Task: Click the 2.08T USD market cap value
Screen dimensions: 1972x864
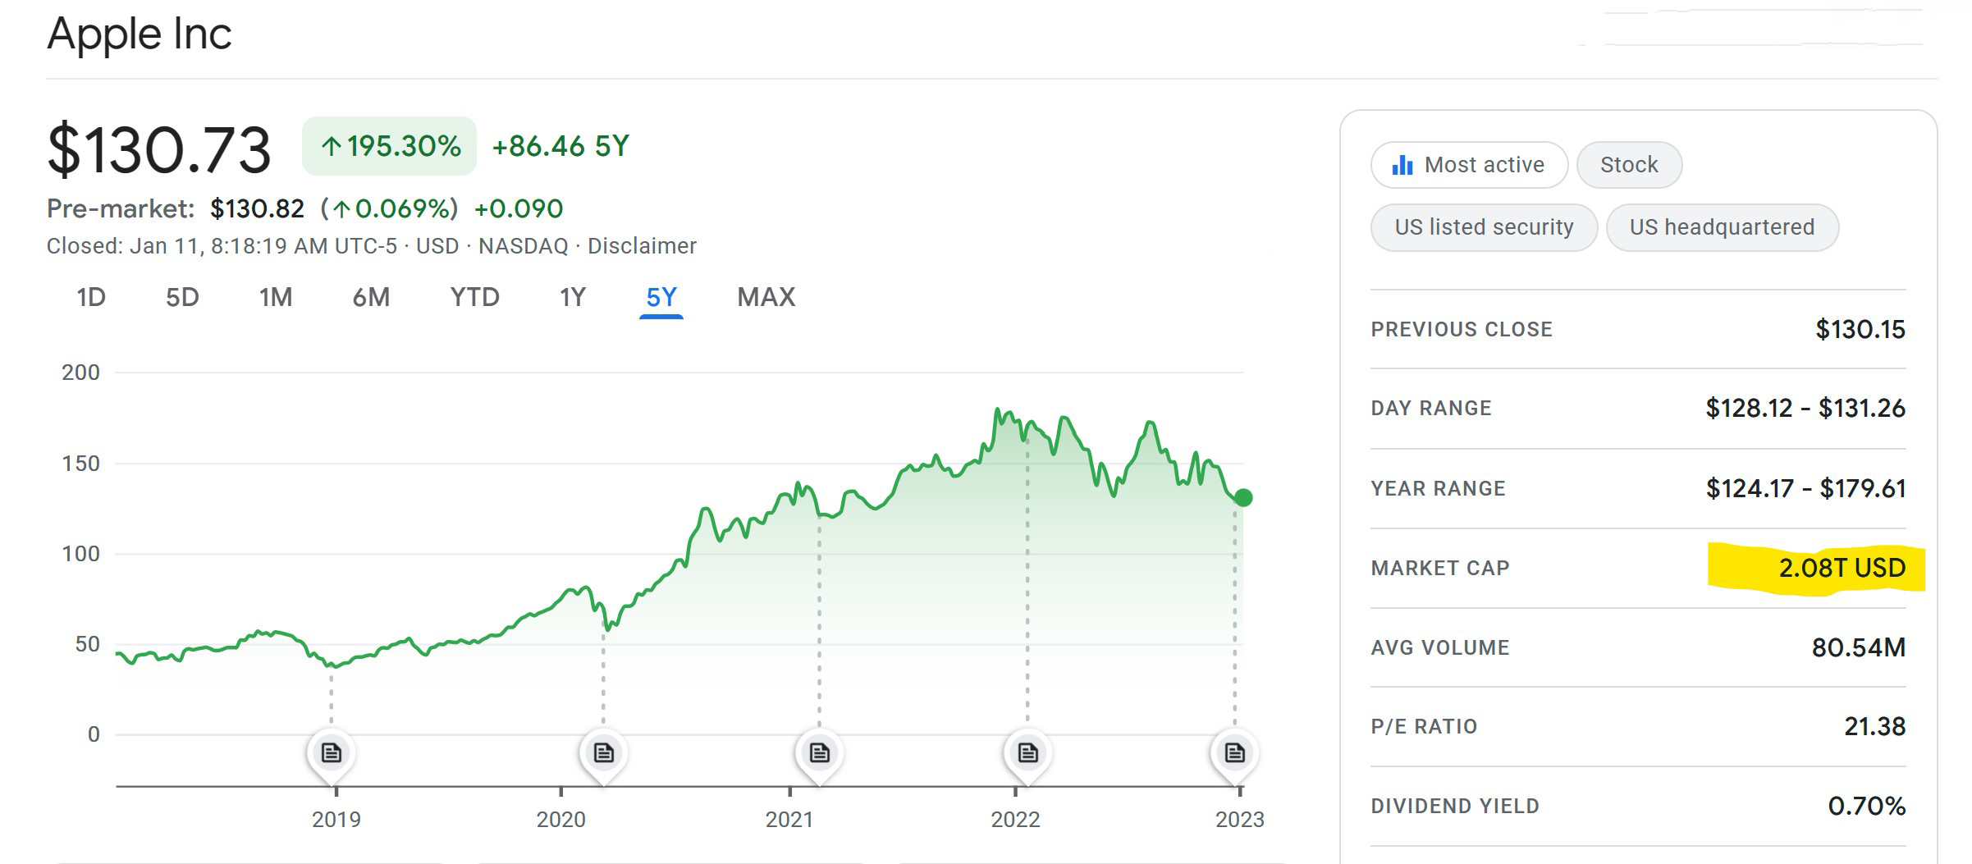Action: tap(1842, 568)
